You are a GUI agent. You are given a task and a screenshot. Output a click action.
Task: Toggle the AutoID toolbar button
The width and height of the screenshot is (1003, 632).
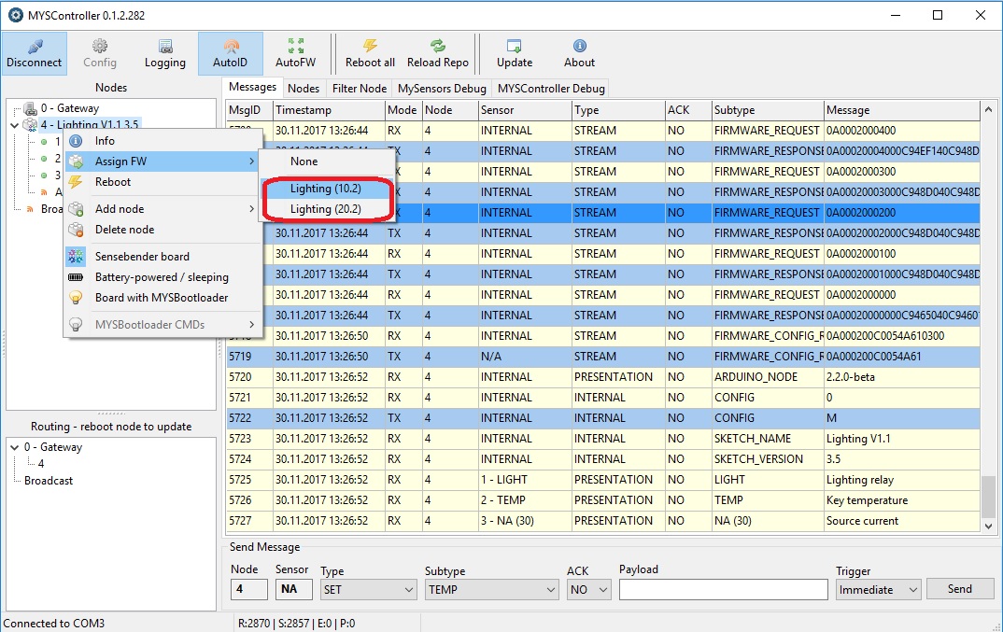coord(231,53)
